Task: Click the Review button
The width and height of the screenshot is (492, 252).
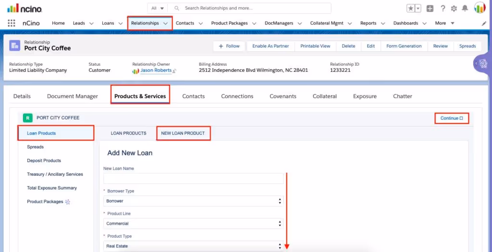Action: pyautogui.click(x=441, y=46)
